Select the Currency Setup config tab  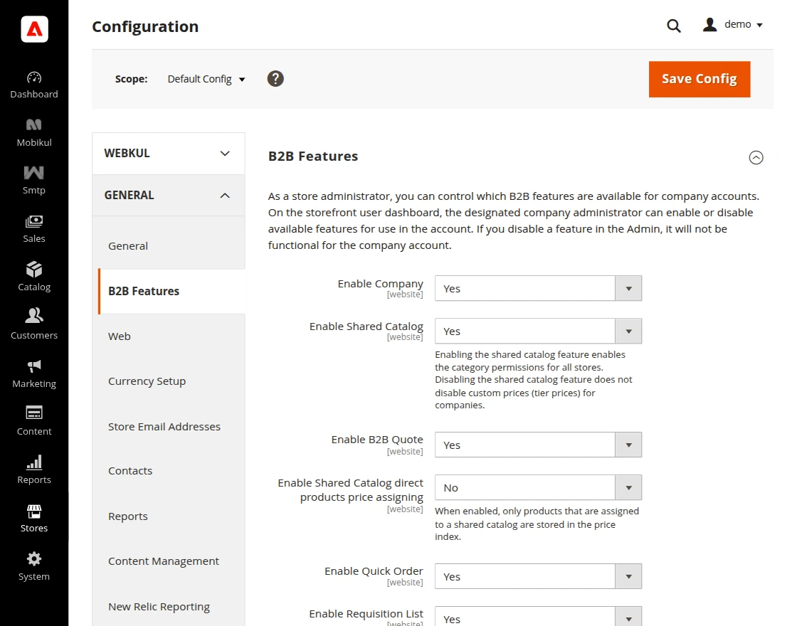(x=147, y=381)
